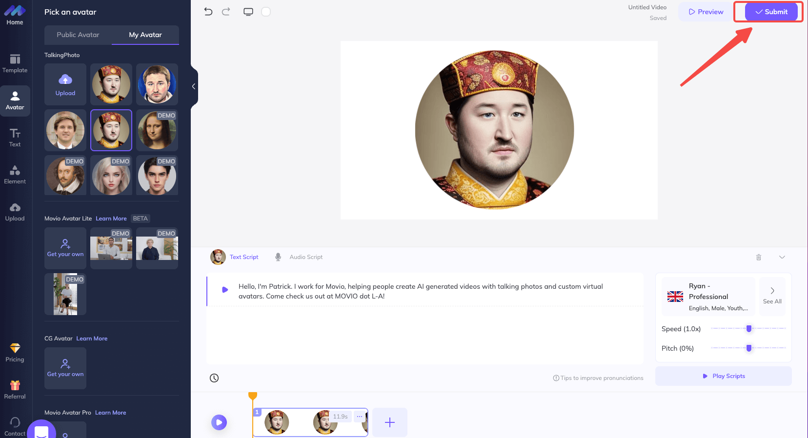Select the smiling man in suit avatar

65,130
